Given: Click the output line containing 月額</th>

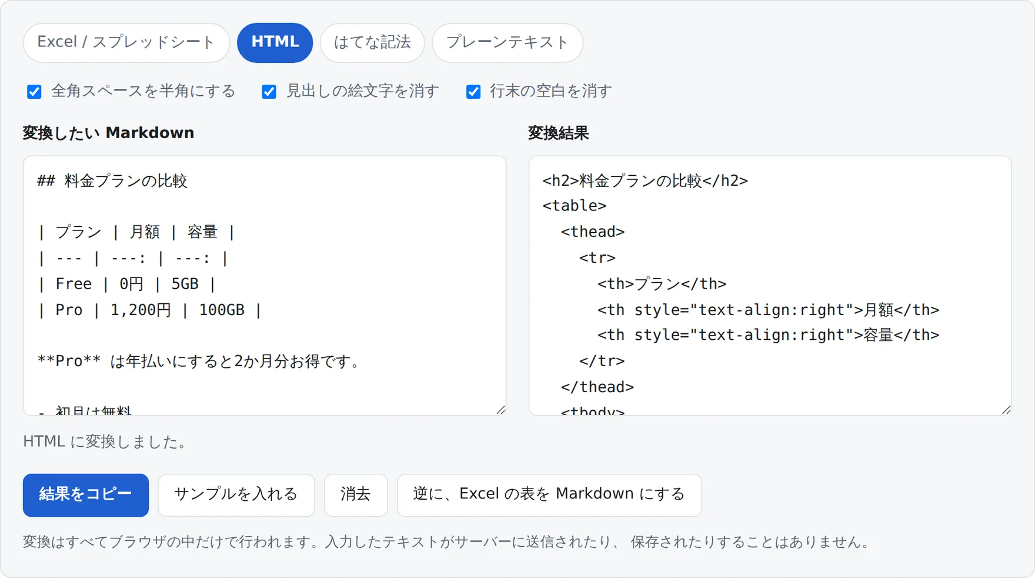Looking at the screenshot, I should [x=769, y=310].
